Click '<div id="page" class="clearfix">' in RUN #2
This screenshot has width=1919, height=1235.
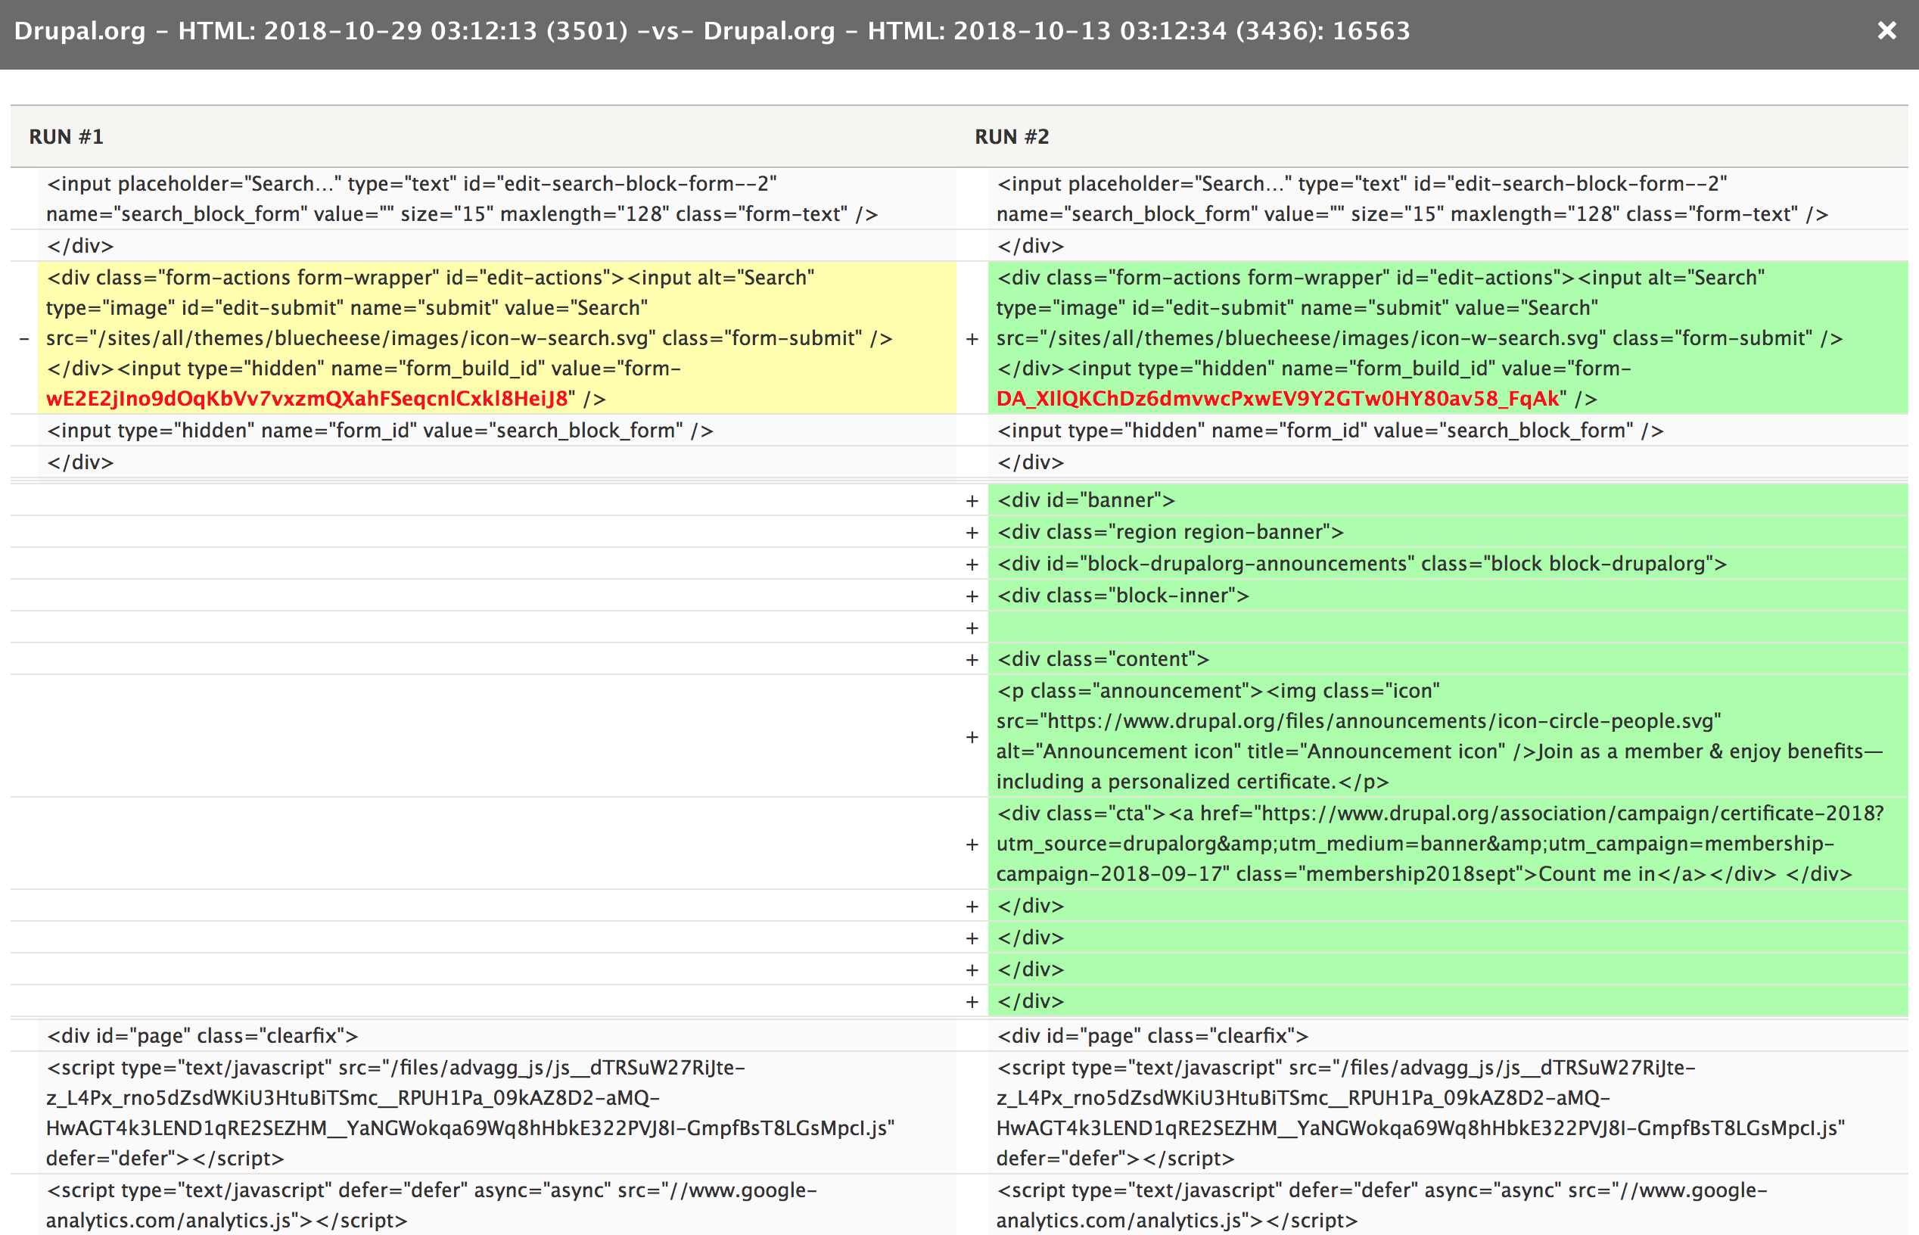1448,1036
